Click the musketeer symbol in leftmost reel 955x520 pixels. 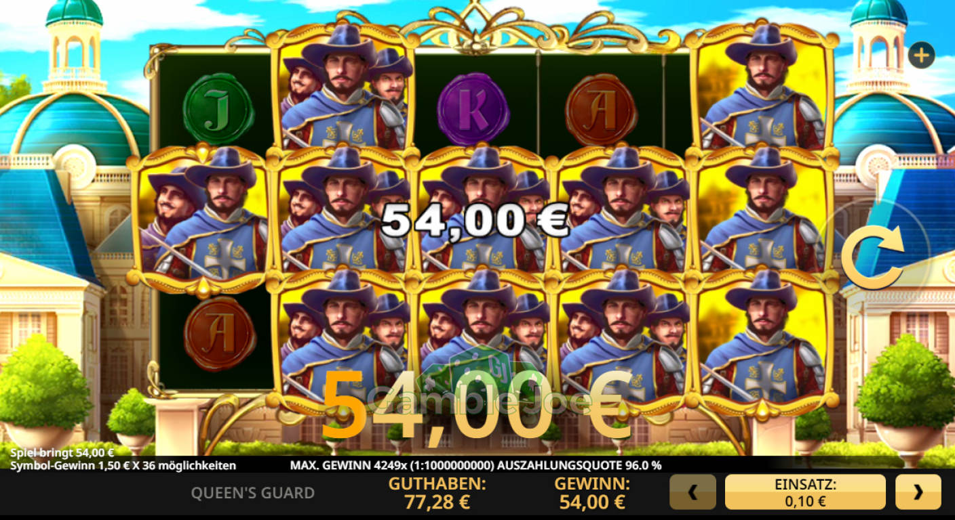[202, 215]
